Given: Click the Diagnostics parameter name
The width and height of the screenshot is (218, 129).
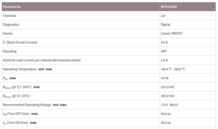Looking at the screenshot, I should pyautogui.click(x=11, y=25).
